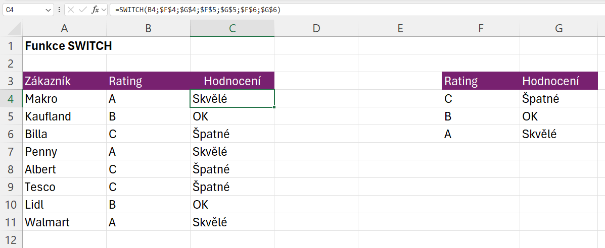Select column C header

click(232, 29)
